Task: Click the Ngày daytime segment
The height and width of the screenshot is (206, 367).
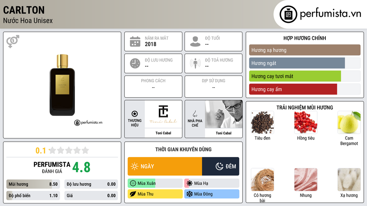Action: pos(165,166)
